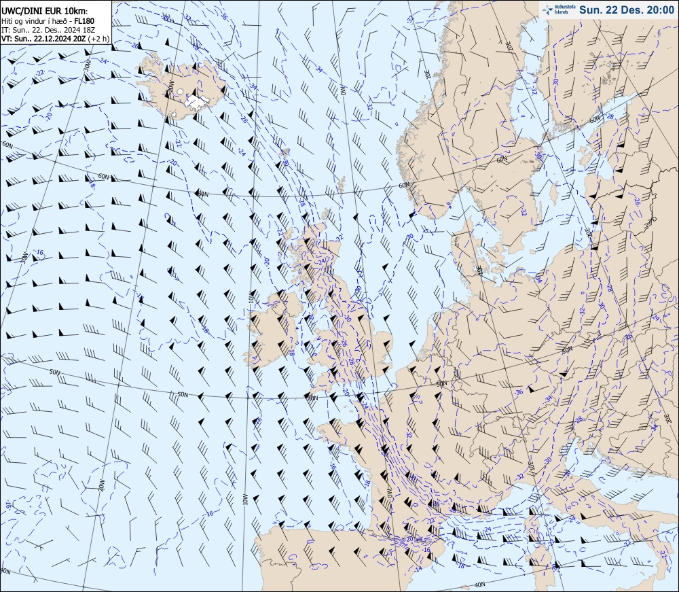Click the 'Sun. 22 Des. 20:00' timestamp
The width and height of the screenshot is (679, 592).
coord(626,10)
